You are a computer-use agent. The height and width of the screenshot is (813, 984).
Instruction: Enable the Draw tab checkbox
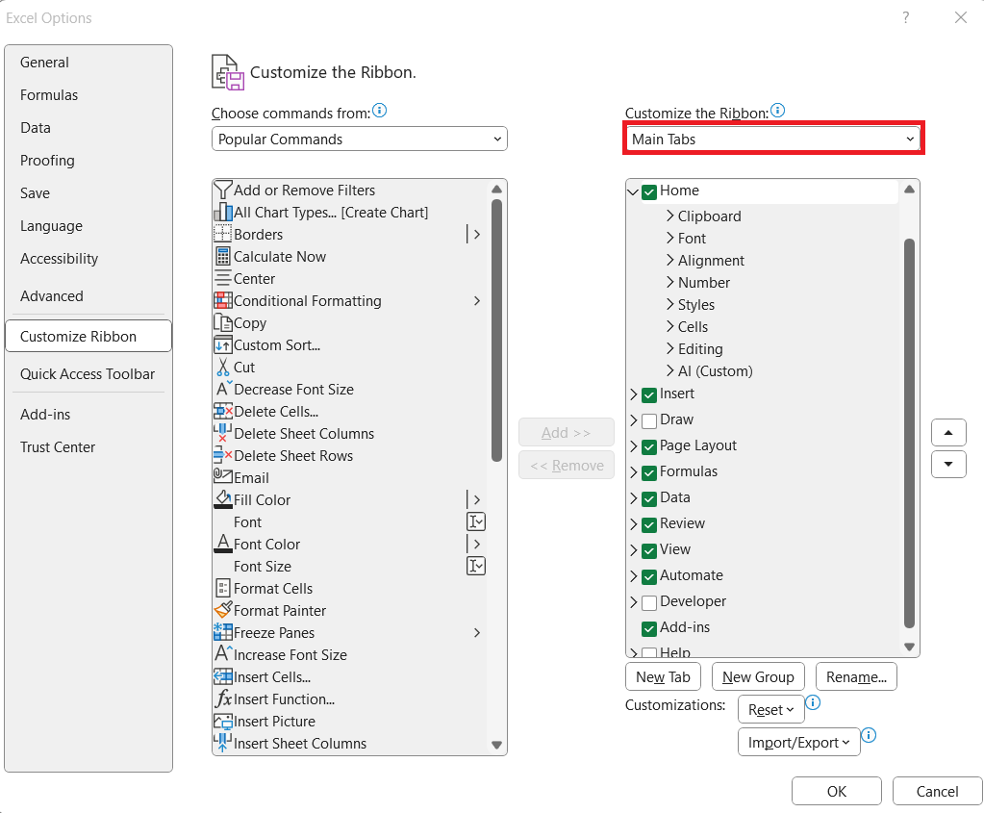coord(649,420)
